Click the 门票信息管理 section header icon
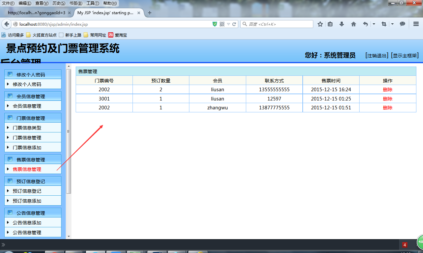Viewport: 423px width, 253px height. click(10, 118)
